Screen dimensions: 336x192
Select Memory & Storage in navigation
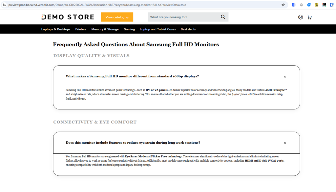pos(105,29)
